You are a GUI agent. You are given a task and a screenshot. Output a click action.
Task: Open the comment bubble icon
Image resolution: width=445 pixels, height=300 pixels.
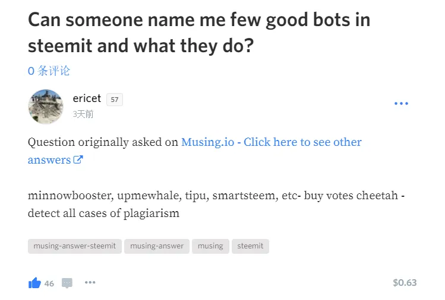click(x=67, y=283)
